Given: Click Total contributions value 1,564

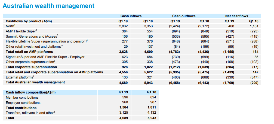Looking at the screenshot, I should pyautogui.click(x=123, y=107).
